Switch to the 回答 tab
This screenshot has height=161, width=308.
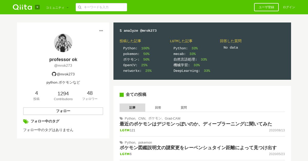pyautogui.click(x=158, y=108)
